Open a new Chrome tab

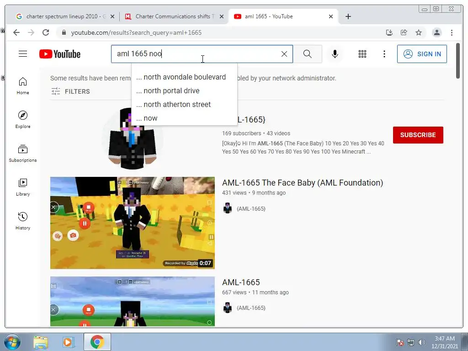pos(348,16)
